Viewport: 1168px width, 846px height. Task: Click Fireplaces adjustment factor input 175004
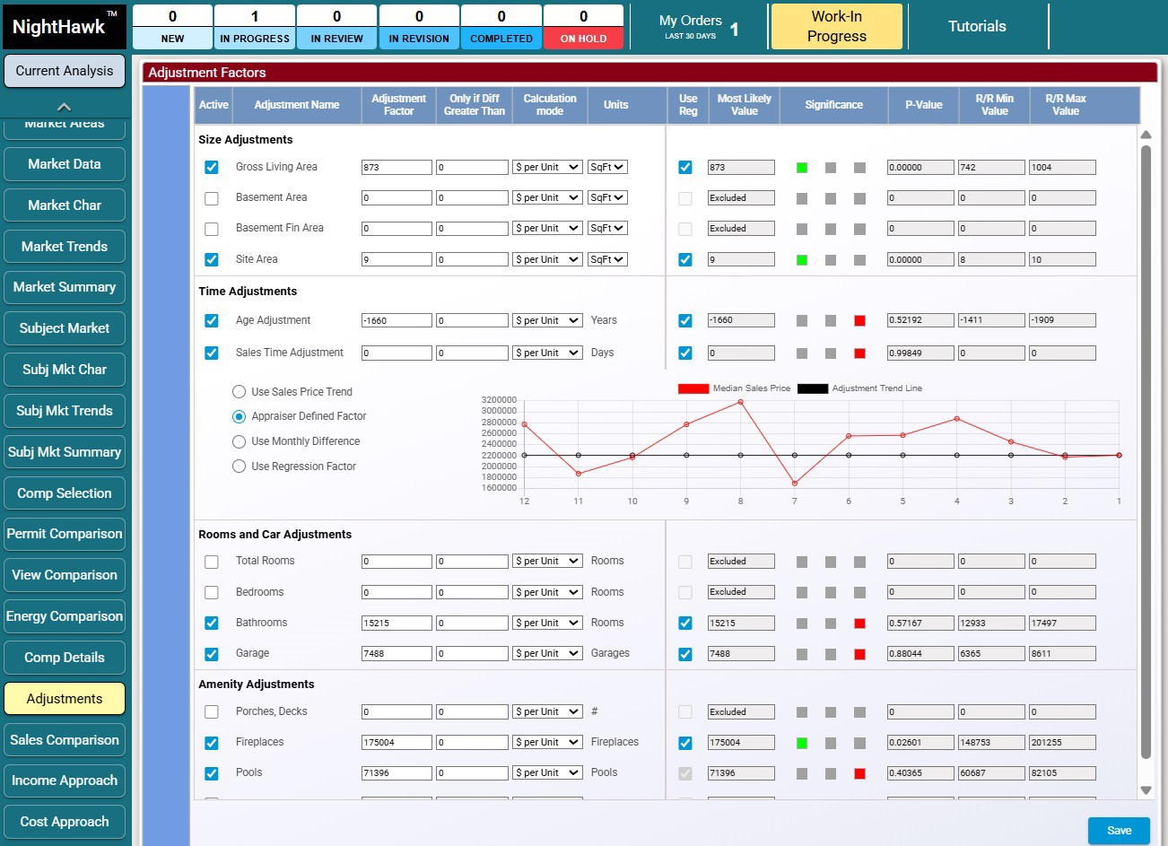[397, 743]
